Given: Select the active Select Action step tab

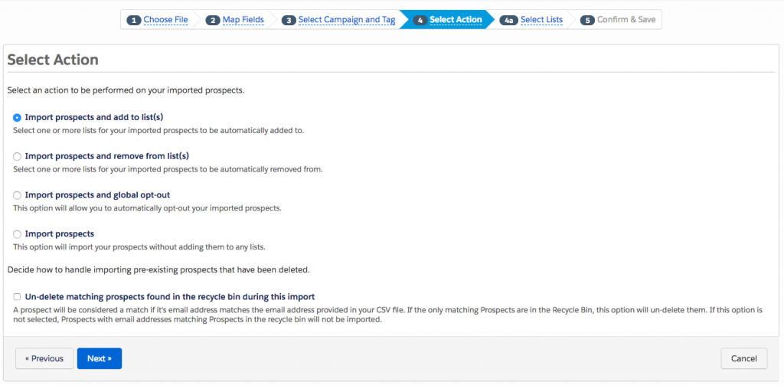Looking at the screenshot, I should 456,20.
